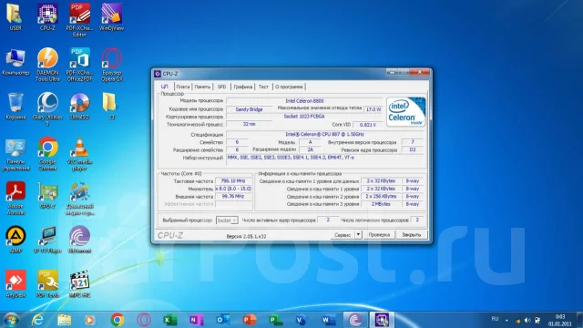583x328 pixels.
Task: Open Excel from the taskbar
Action: [x=170, y=320]
